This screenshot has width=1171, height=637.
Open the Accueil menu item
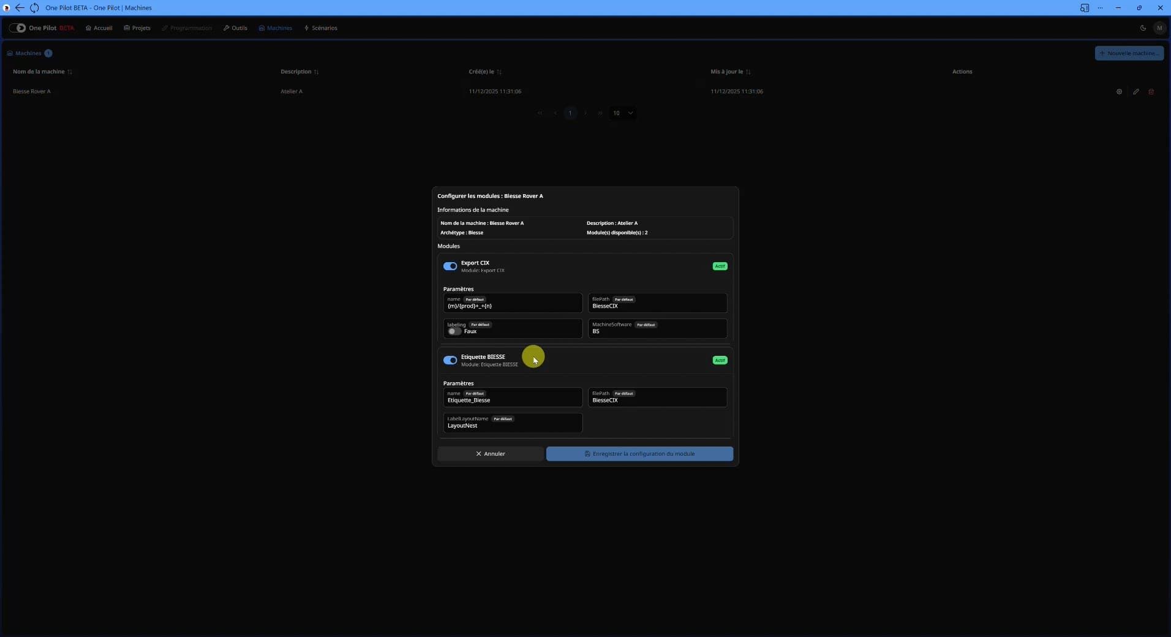99,28
